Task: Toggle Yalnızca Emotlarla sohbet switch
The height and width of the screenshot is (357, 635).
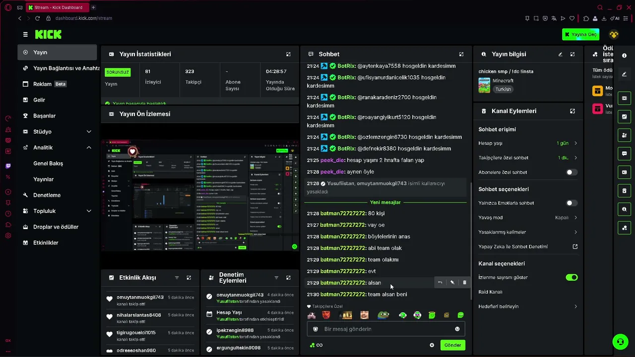Action: pyautogui.click(x=572, y=203)
